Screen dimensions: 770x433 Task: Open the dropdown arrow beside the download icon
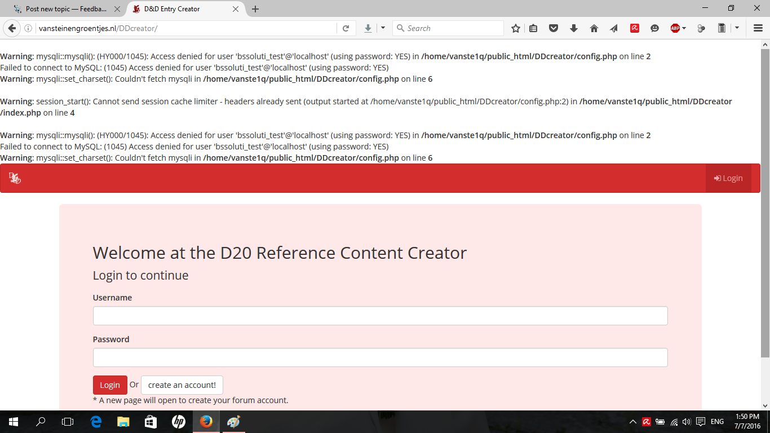(x=383, y=28)
